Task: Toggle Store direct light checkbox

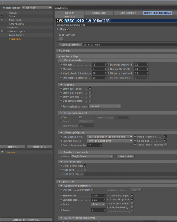Action: point(132,195)
